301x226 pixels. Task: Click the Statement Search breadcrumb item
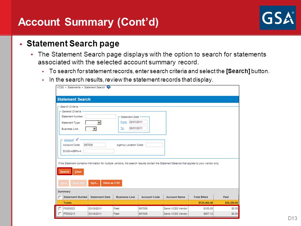(x=94, y=87)
